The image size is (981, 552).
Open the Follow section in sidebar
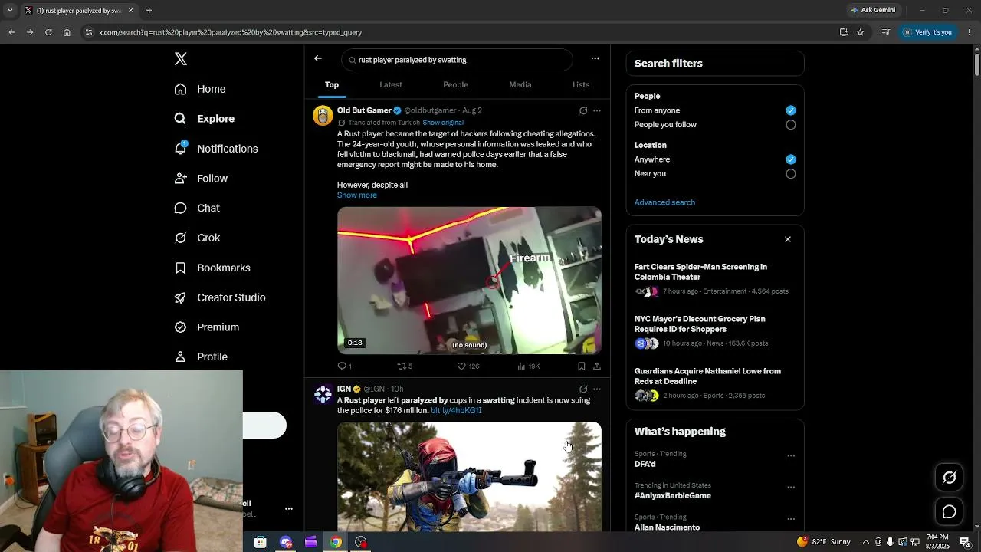point(201,179)
